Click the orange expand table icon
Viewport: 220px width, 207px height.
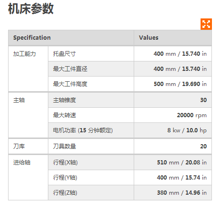pyautogui.click(x=206, y=24)
